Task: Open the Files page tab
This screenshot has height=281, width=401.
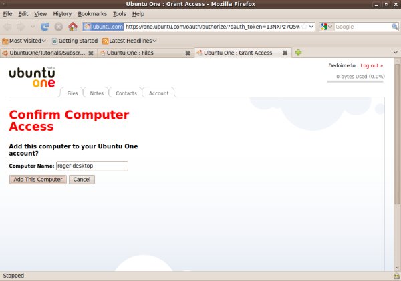Action: point(72,93)
